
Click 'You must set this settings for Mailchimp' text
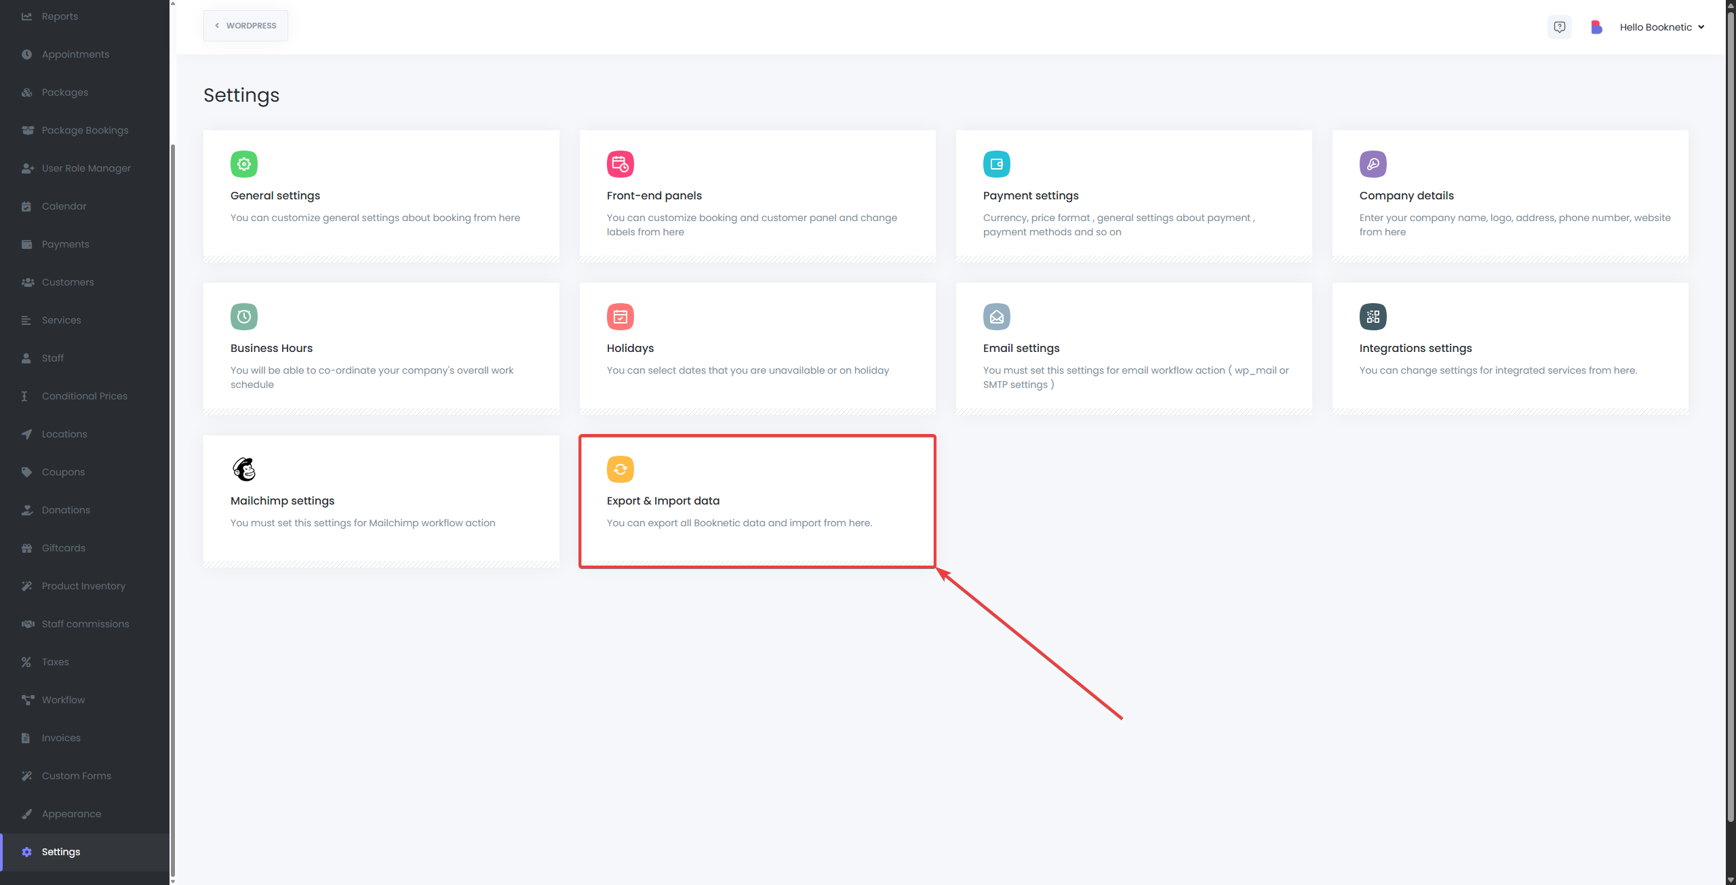pyautogui.click(x=363, y=523)
